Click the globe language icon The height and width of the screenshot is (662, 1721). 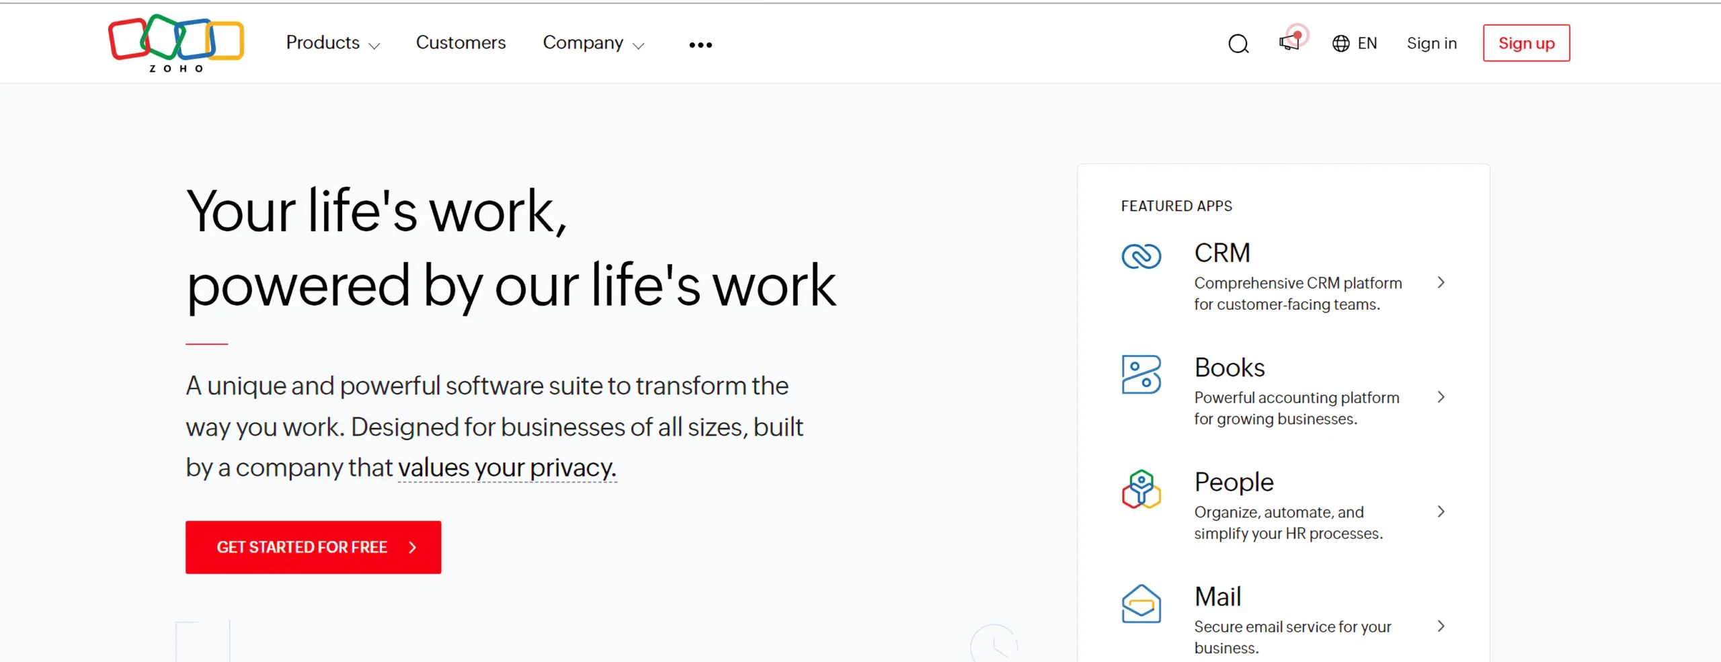(1340, 44)
